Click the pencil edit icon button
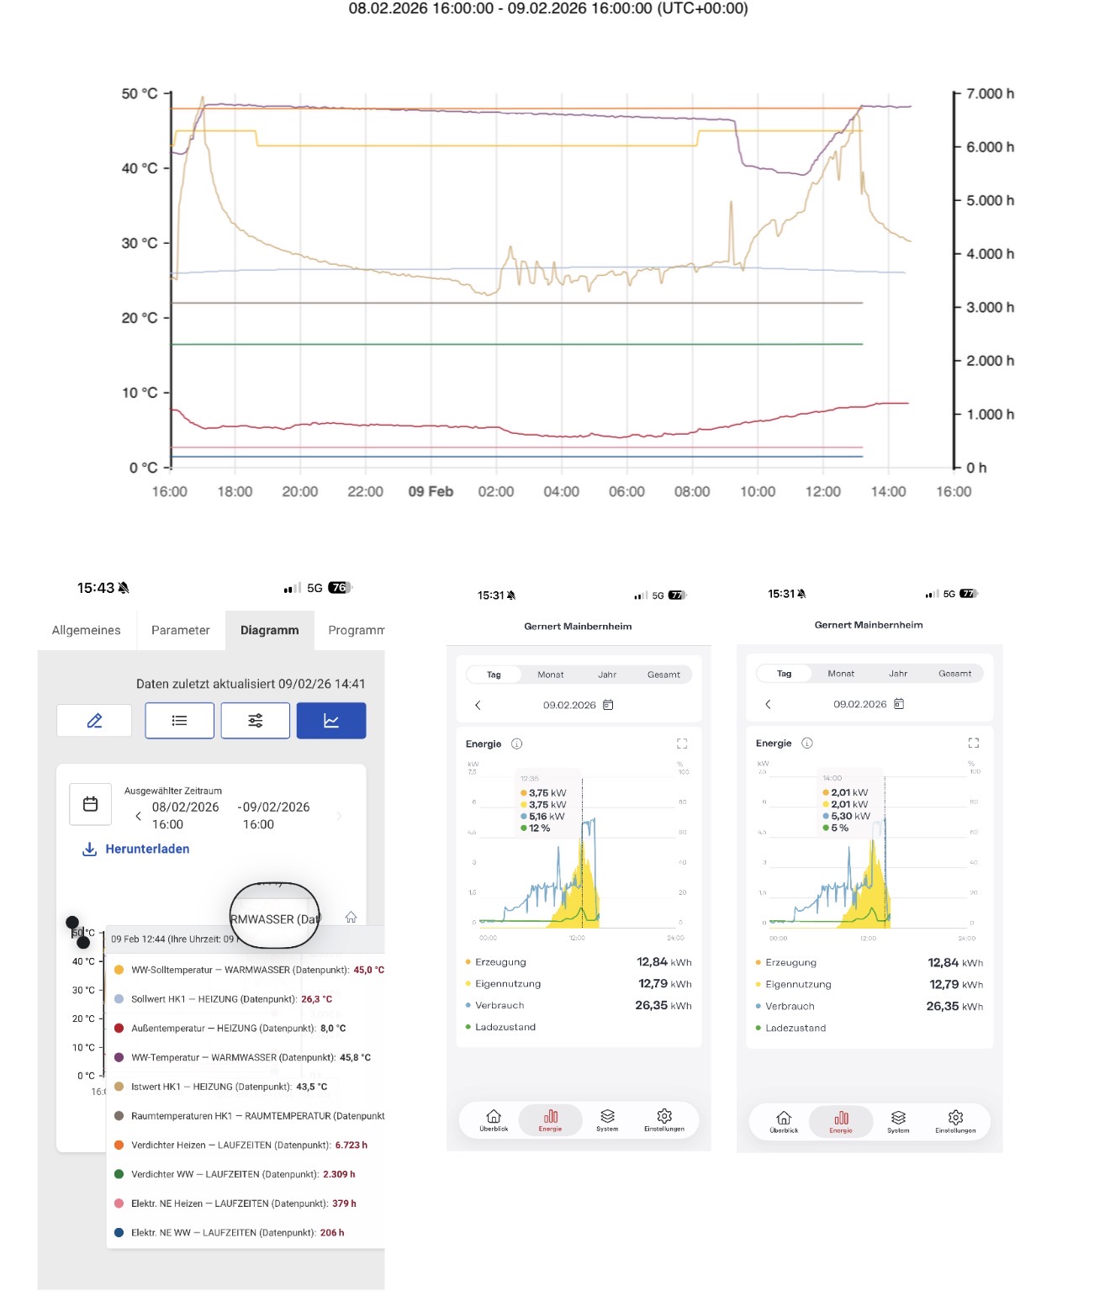 pos(94,721)
